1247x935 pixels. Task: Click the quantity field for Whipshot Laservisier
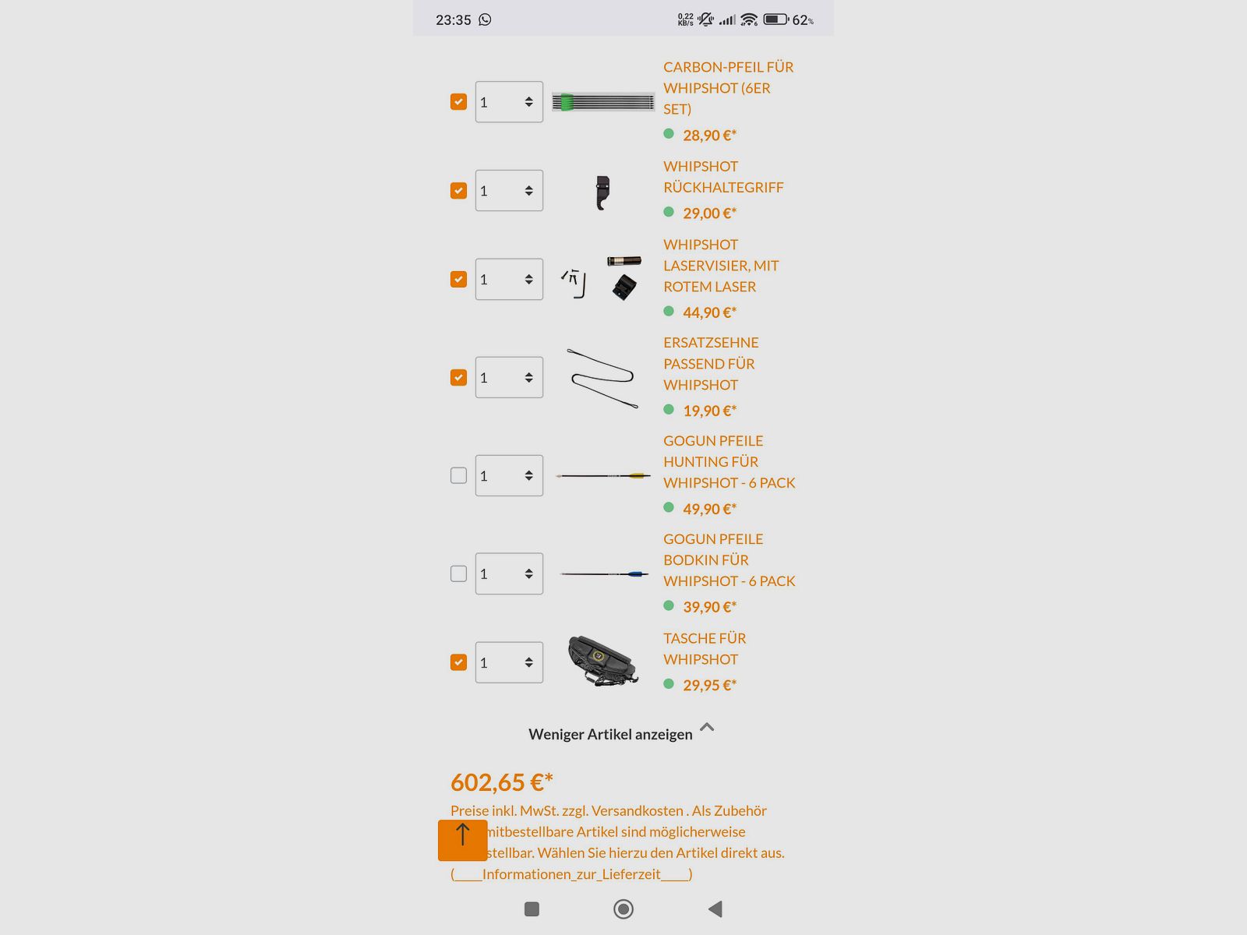tap(509, 279)
